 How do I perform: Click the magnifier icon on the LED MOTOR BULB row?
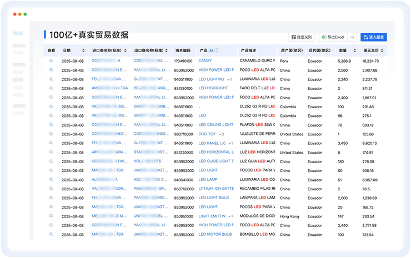pyautogui.click(x=51, y=235)
